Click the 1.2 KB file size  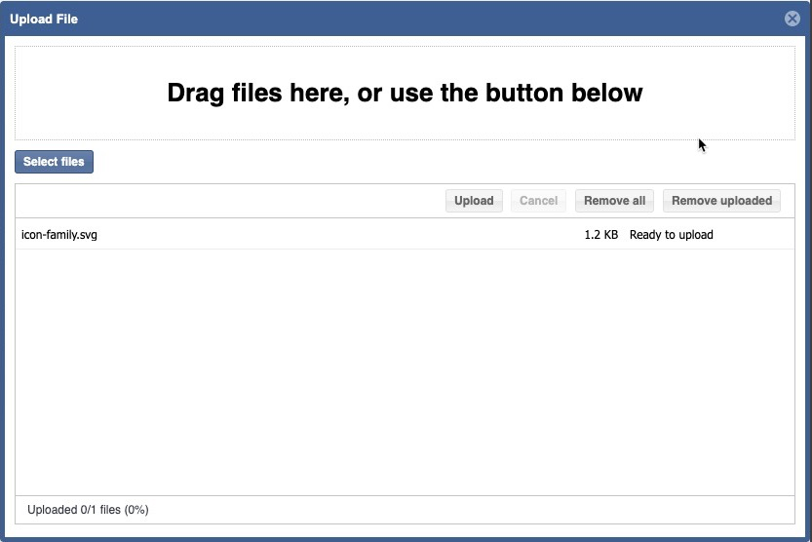(600, 235)
